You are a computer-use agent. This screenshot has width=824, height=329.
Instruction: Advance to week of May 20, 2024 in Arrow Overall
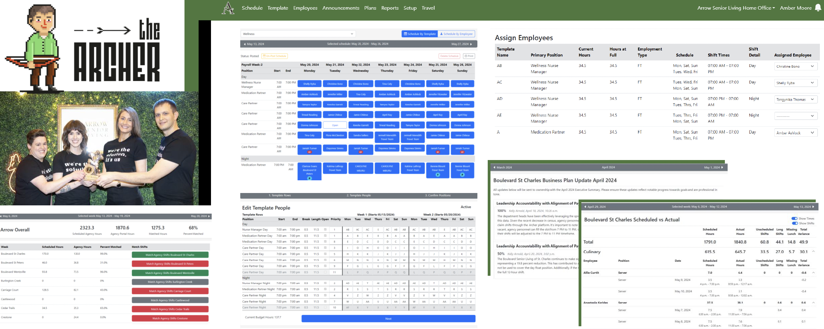pos(201,216)
